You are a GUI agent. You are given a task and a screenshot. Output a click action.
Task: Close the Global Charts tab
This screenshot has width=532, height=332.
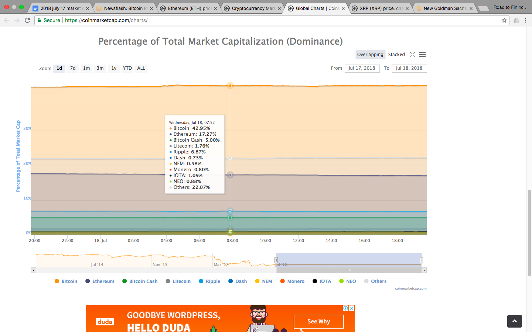(x=343, y=8)
